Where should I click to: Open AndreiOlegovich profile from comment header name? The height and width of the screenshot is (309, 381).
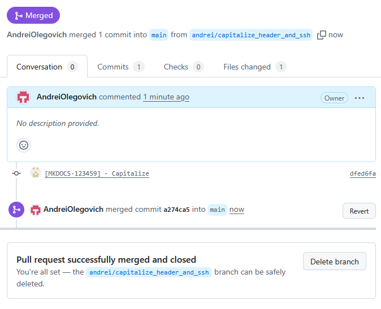67,97
